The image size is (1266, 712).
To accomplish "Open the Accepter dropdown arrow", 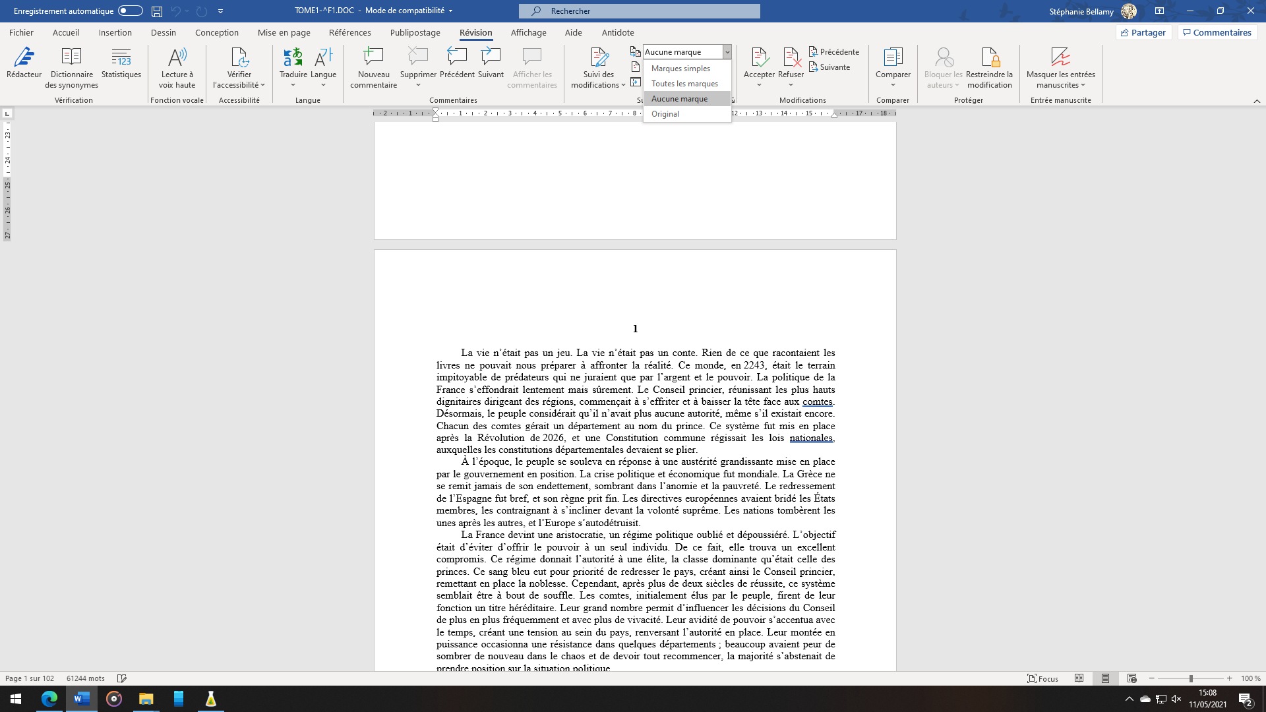I will [759, 85].
